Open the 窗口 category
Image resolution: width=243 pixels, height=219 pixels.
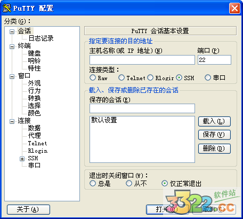coord(25,76)
